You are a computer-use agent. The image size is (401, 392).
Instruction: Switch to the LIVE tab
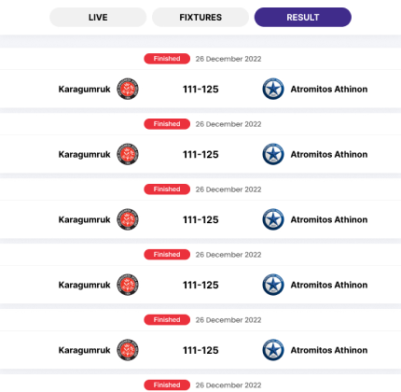[98, 17]
